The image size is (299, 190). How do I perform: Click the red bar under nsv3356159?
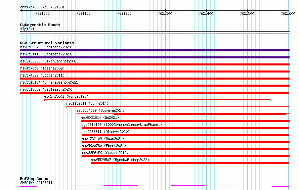coord(186,156)
